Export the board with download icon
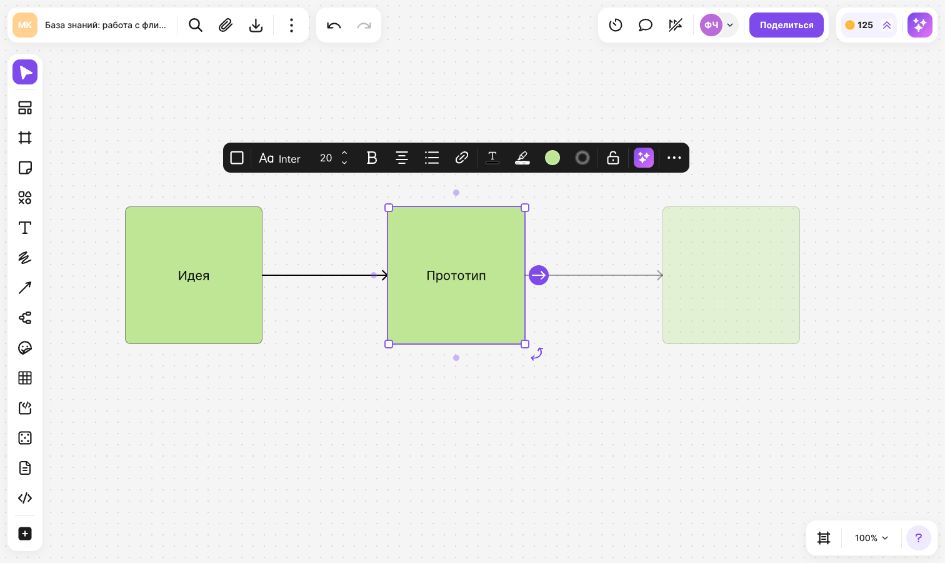The height and width of the screenshot is (563, 945). coord(256,25)
